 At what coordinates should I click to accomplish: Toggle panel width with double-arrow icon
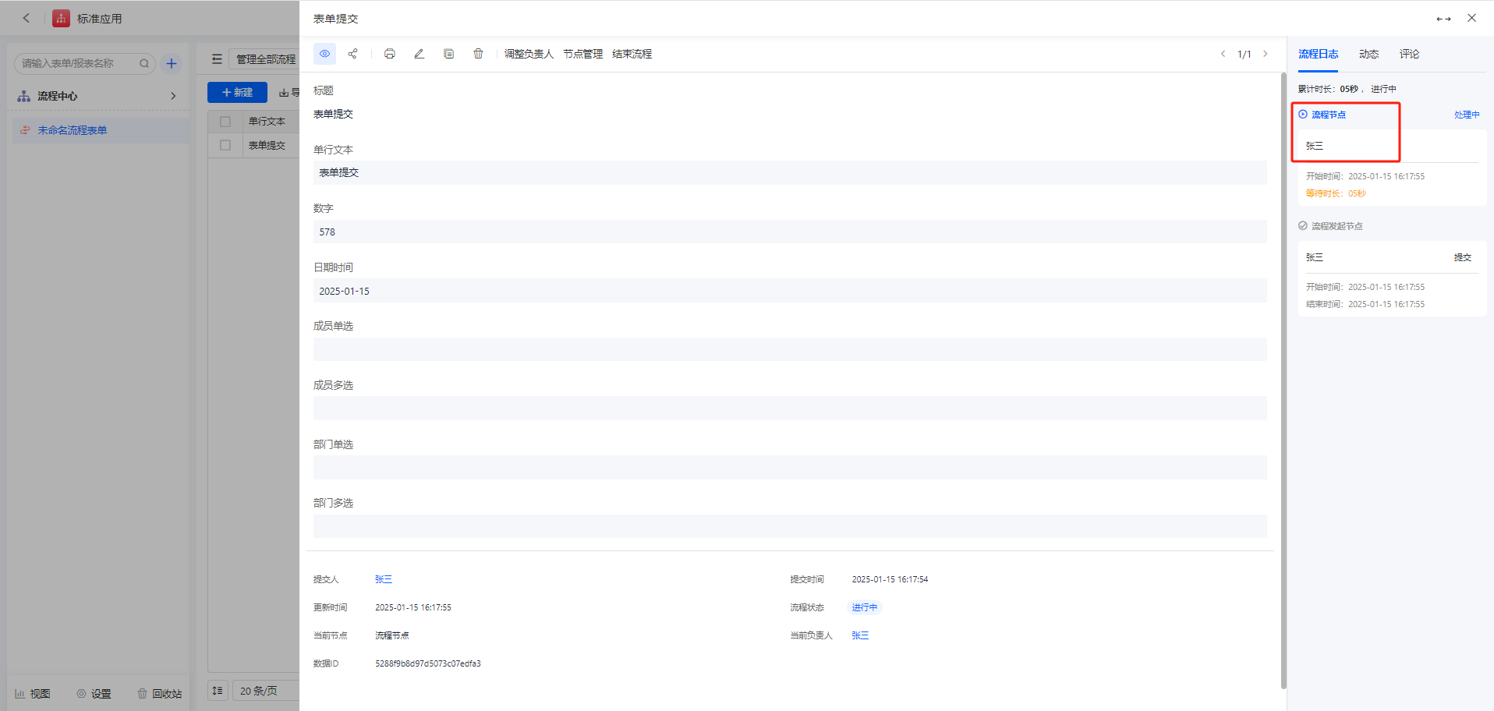point(1443,19)
